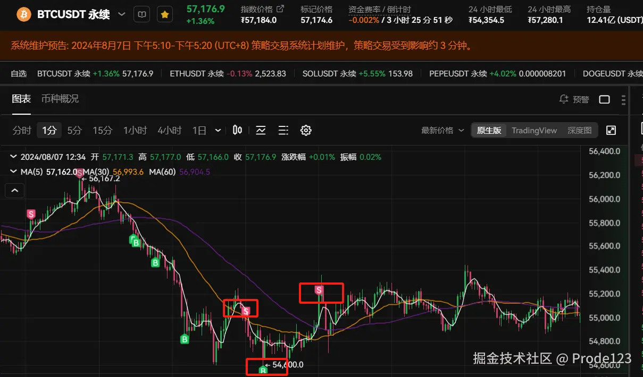Select the 1小时 interval
The width and height of the screenshot is (643, 377).
point(135,130)
